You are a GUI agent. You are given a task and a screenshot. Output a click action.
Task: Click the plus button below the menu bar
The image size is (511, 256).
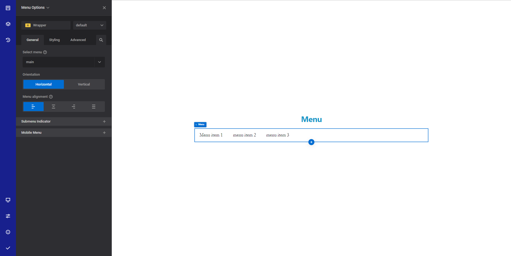(311, 142)
